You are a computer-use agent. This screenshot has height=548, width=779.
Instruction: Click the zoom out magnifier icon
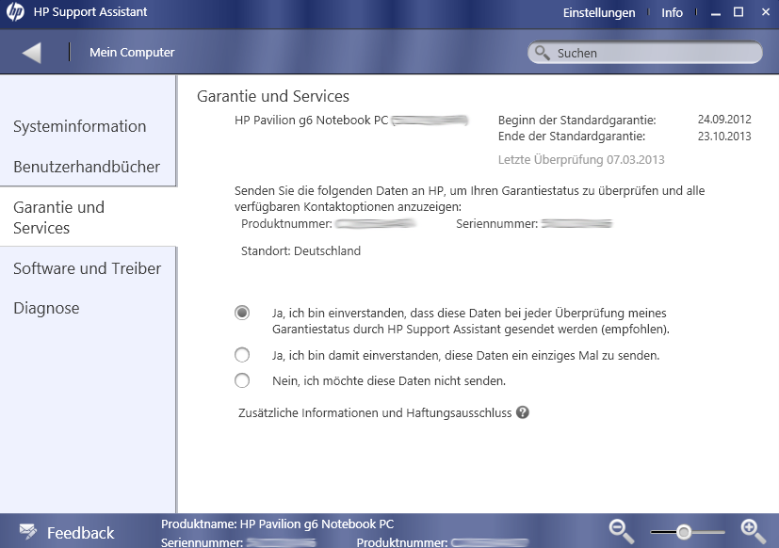(x=621, y=530)
